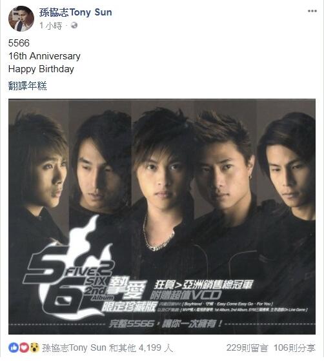Click the Happy Birthday line in post
This screenshot has width=324, height=361.
[x=41, y=69]
